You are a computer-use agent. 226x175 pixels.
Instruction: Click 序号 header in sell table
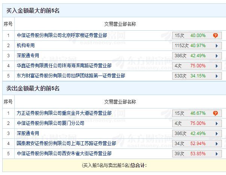click(x=8, y=102)
